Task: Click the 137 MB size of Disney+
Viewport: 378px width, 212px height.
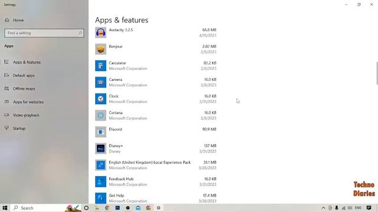Action: [x=210, y=146]
